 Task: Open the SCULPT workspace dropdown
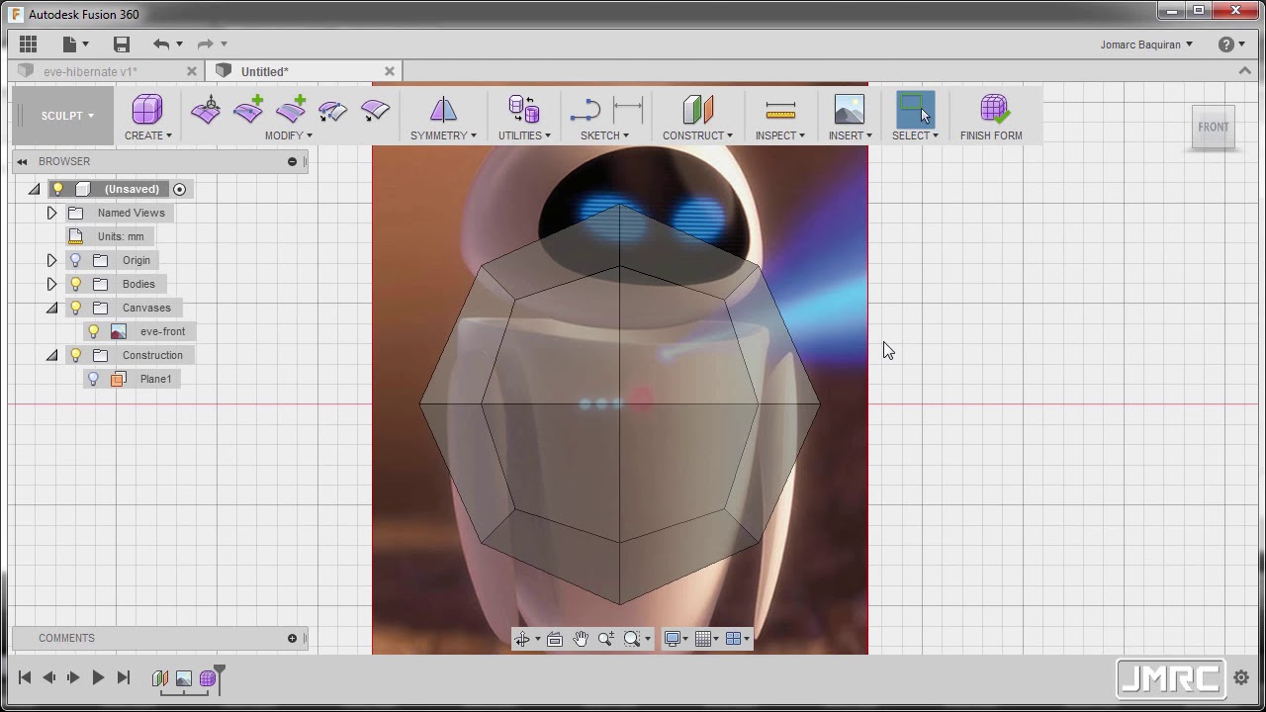click(x=67, y=116)
